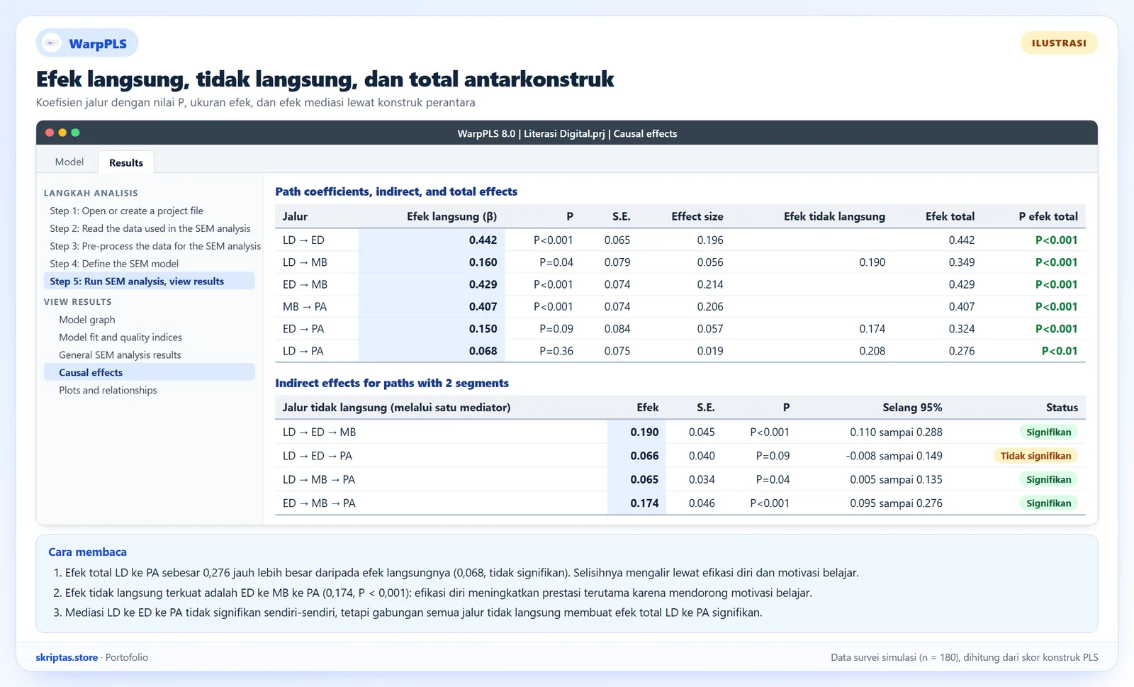This screenshot has height=687, width=1134.
Task: Click the Efek langsung (β) column header
Action: [x=451, y=216]
